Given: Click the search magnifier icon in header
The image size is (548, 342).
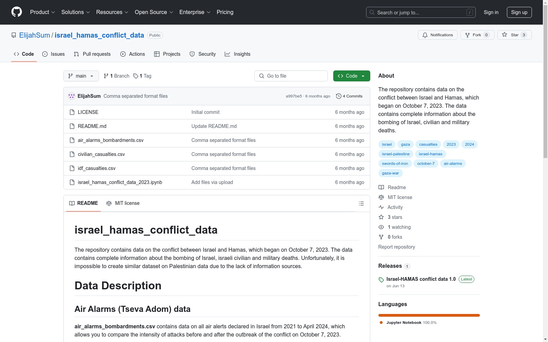Looking at the screenshot, I should click(372, 12).
